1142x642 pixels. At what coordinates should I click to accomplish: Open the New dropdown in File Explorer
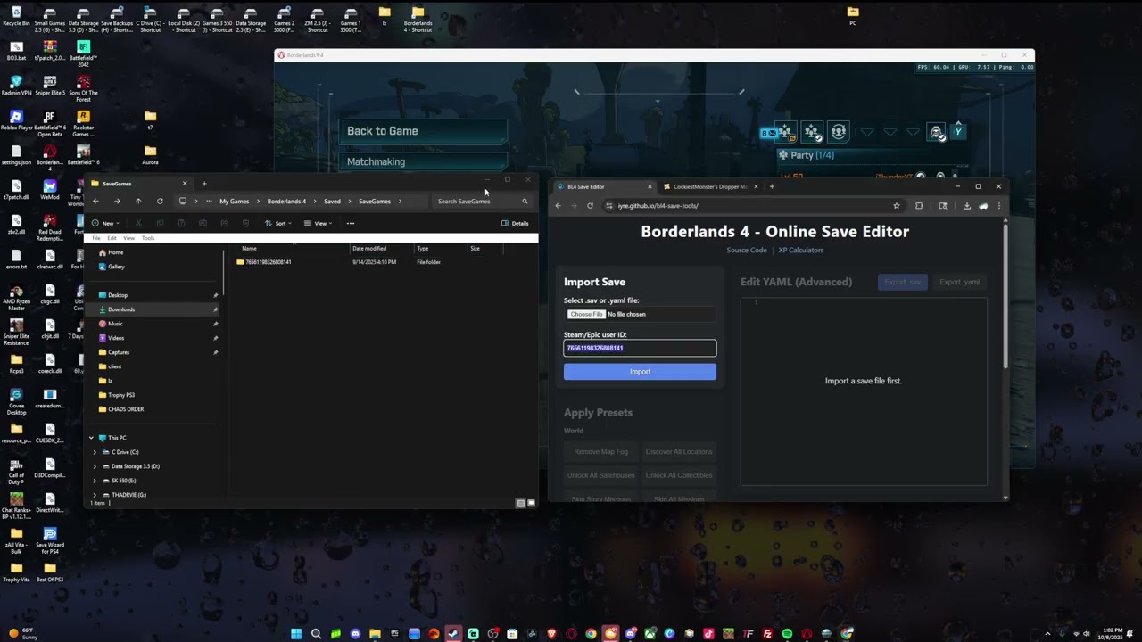pyautogui.click(x=105, y=223)
